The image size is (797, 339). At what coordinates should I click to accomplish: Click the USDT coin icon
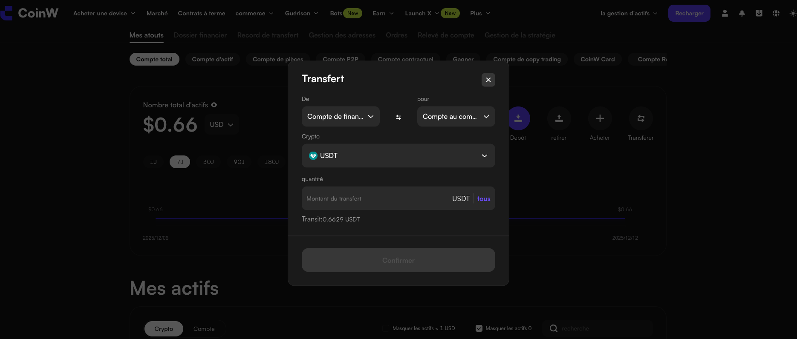coord(313,155)
